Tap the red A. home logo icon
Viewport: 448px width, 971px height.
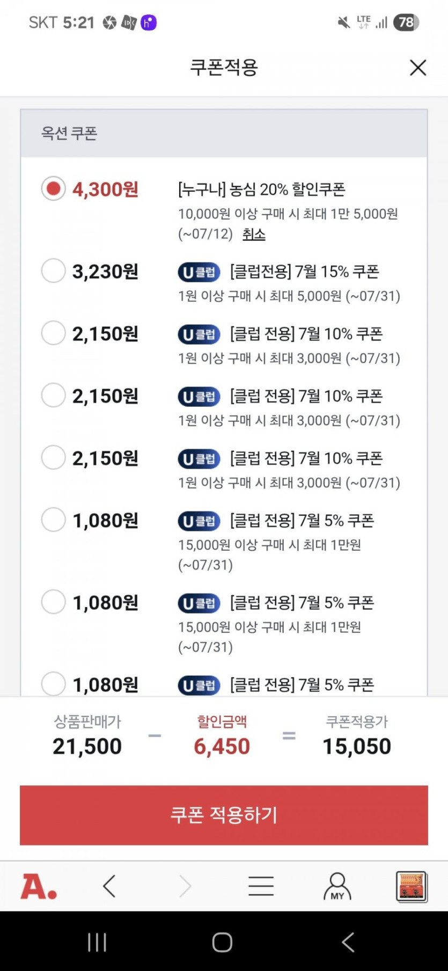[39, 886]
